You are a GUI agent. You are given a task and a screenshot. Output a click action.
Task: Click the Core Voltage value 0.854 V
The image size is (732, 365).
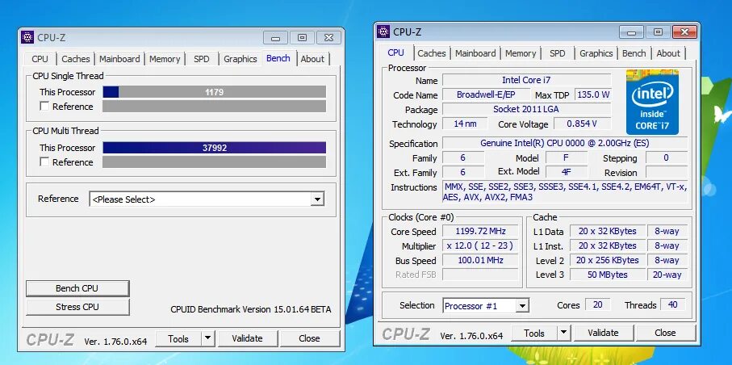582,124
